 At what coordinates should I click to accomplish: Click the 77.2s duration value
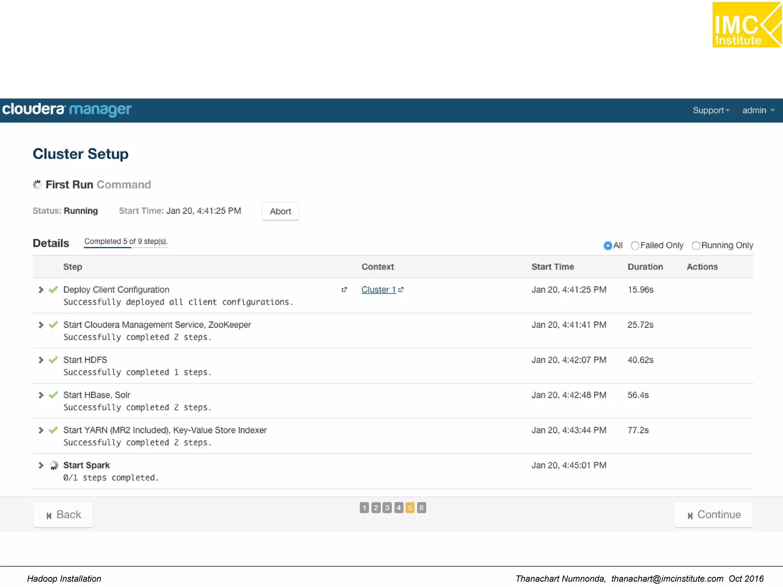pos(638,430)
